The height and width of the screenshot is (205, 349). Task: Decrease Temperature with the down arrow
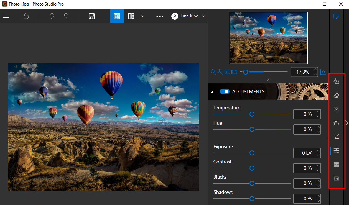[x=318, y=116]
